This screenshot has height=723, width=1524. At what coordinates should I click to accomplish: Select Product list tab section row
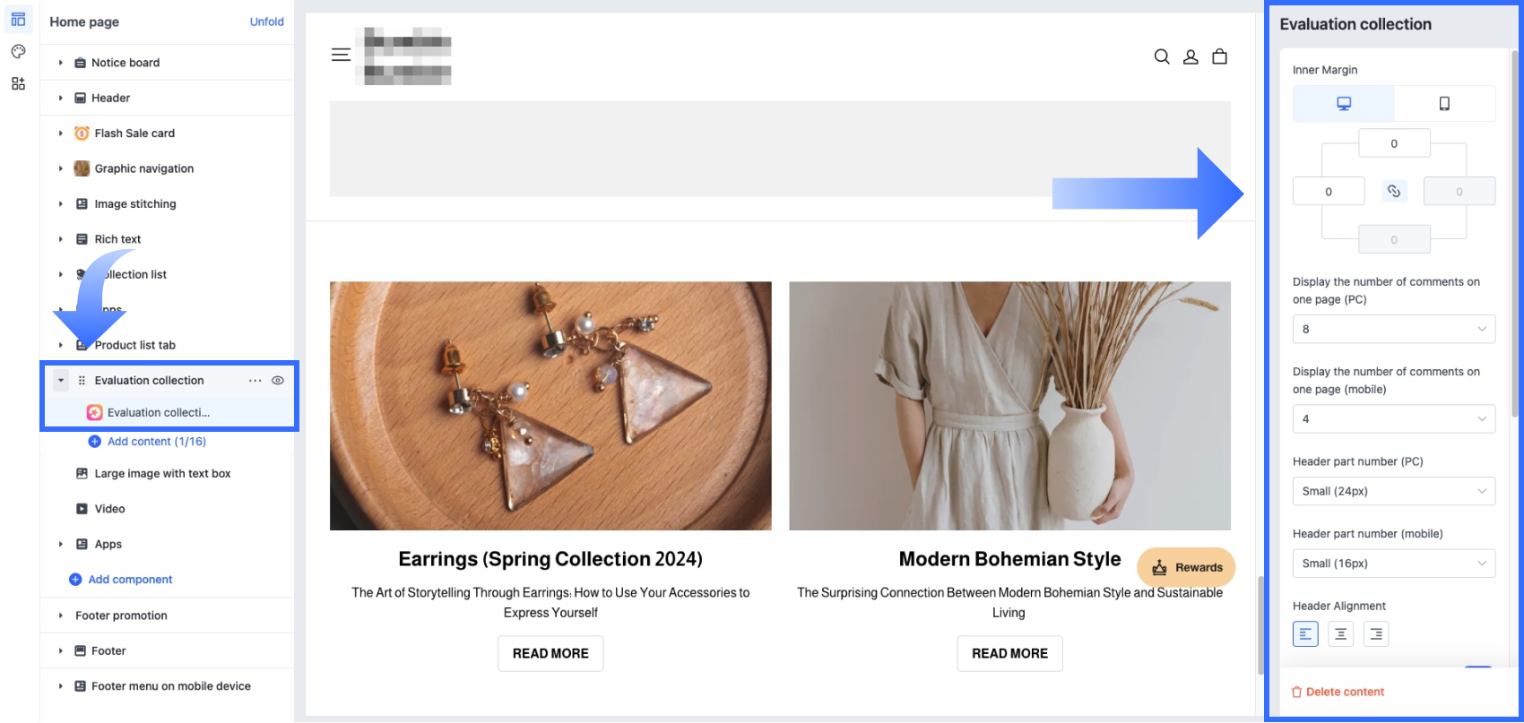pos(169,345)
